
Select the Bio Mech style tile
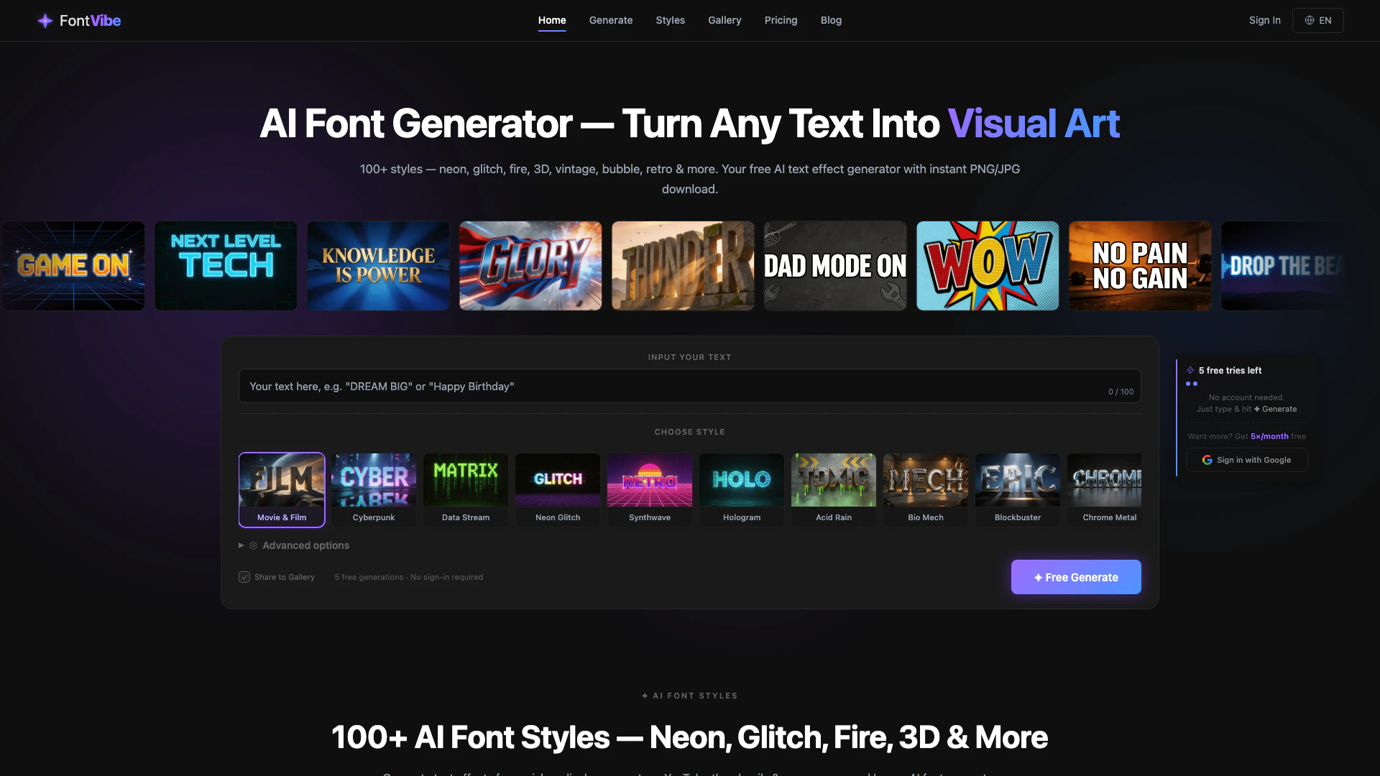click(926, 489)
